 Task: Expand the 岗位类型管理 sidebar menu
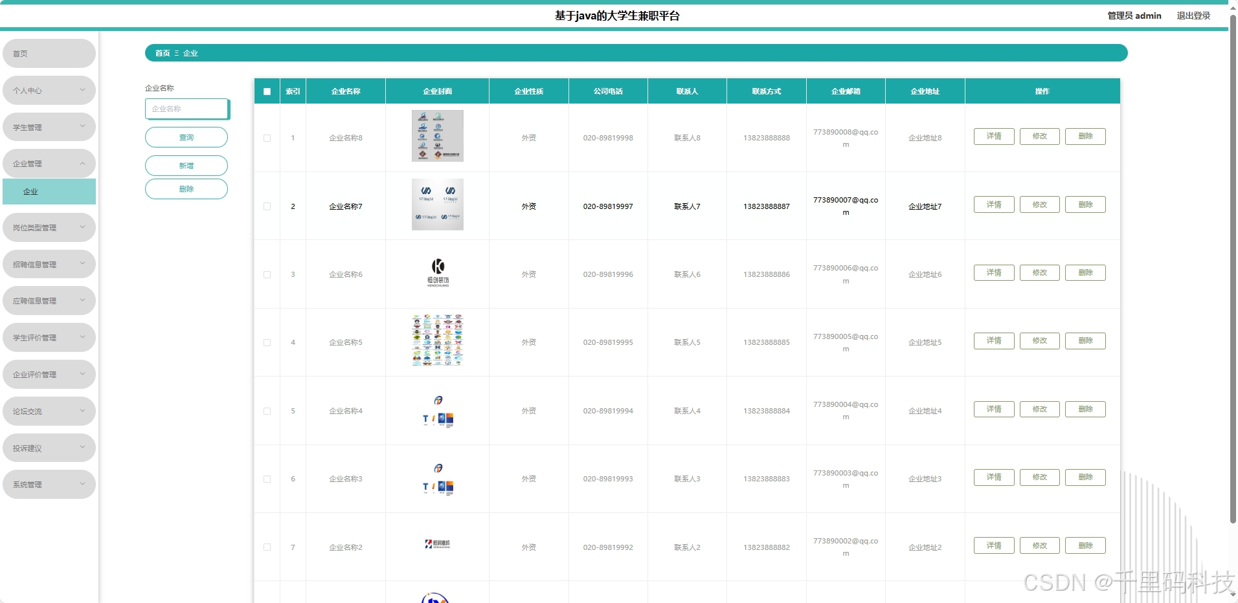[49, 228]
